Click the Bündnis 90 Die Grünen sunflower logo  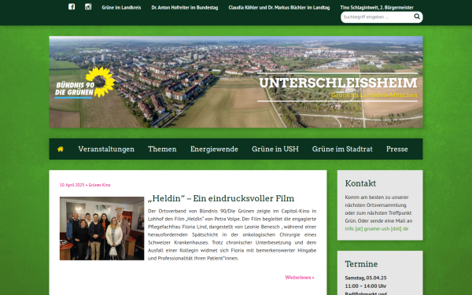[x=85, y=83]
